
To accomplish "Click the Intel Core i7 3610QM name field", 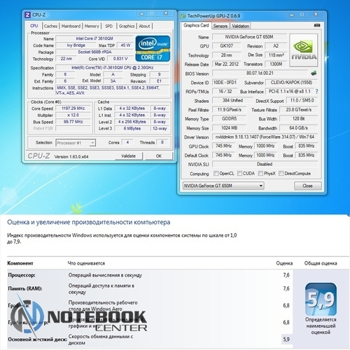I will coord(94,38).
